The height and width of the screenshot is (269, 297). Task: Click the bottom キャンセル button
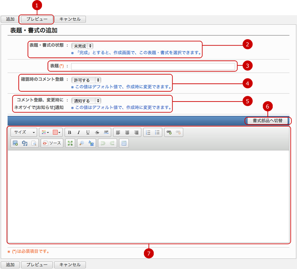click(70, 265)
